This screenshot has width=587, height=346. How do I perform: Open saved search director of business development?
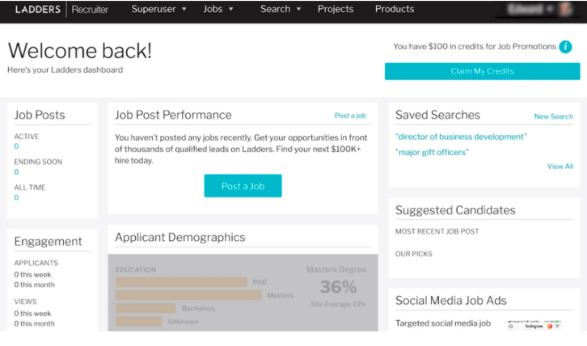(461, 137)
